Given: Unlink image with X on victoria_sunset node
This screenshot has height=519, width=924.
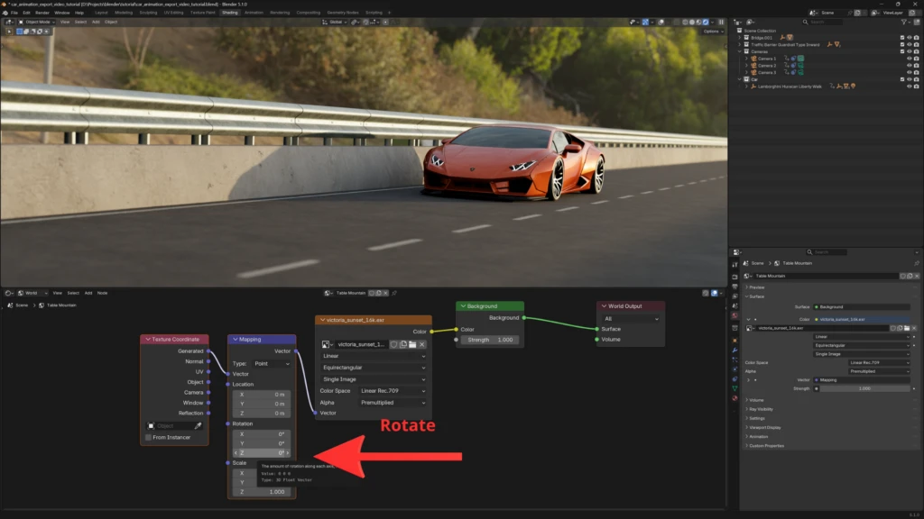Looking at the screenshot, I should 422,344.
